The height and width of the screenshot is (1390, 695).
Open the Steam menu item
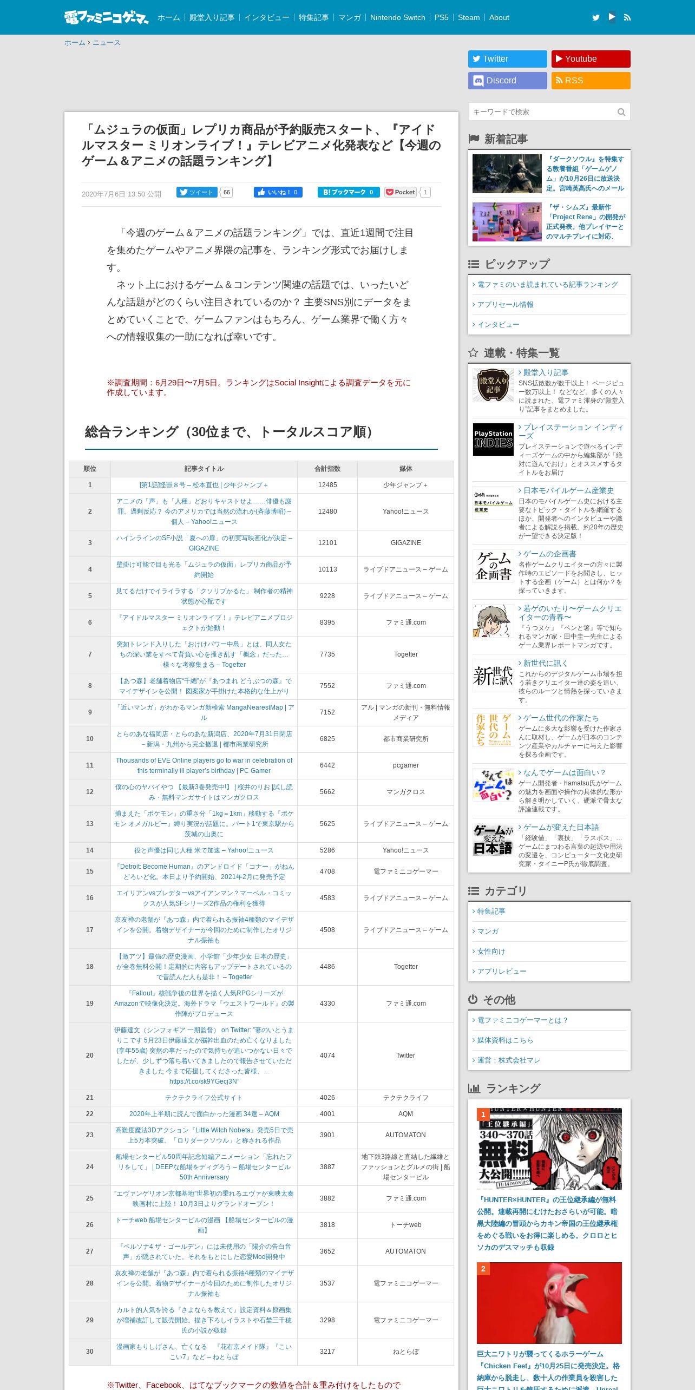(469, 17)
